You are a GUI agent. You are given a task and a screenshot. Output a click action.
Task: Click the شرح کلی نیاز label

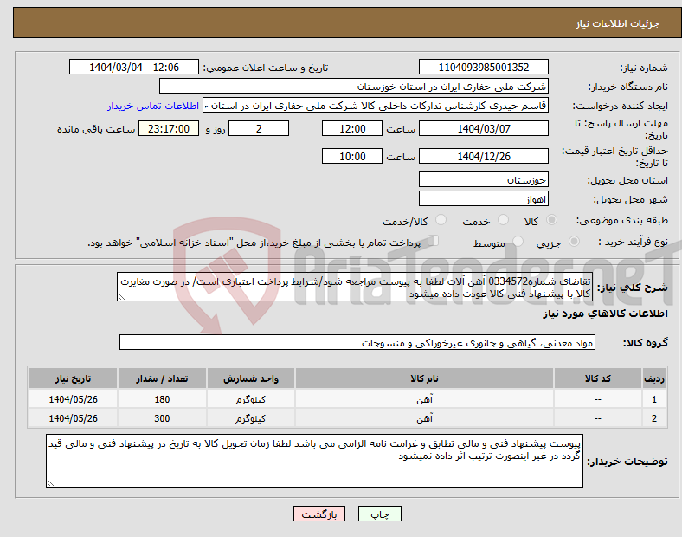click(632, 288)
